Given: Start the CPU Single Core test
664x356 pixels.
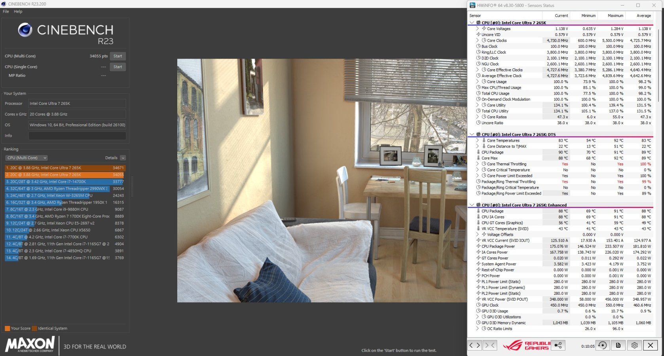Looking at the screenshot, I should 118,67.
